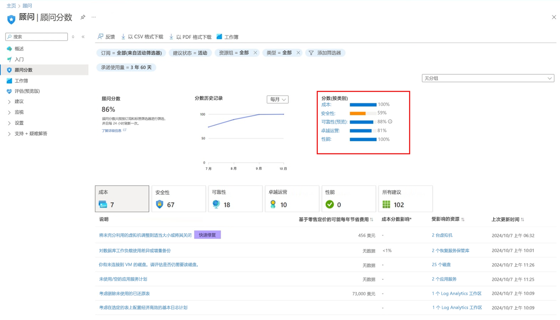Select 评估(预览版) in the sidebar
This screenshot has height=320, width=560.
[x=27, y=91]
